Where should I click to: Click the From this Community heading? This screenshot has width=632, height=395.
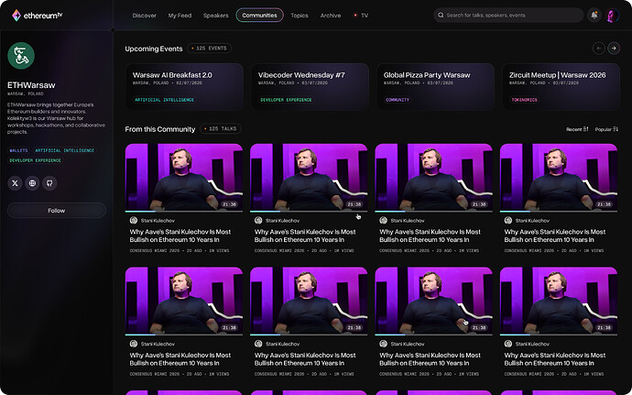160,129
